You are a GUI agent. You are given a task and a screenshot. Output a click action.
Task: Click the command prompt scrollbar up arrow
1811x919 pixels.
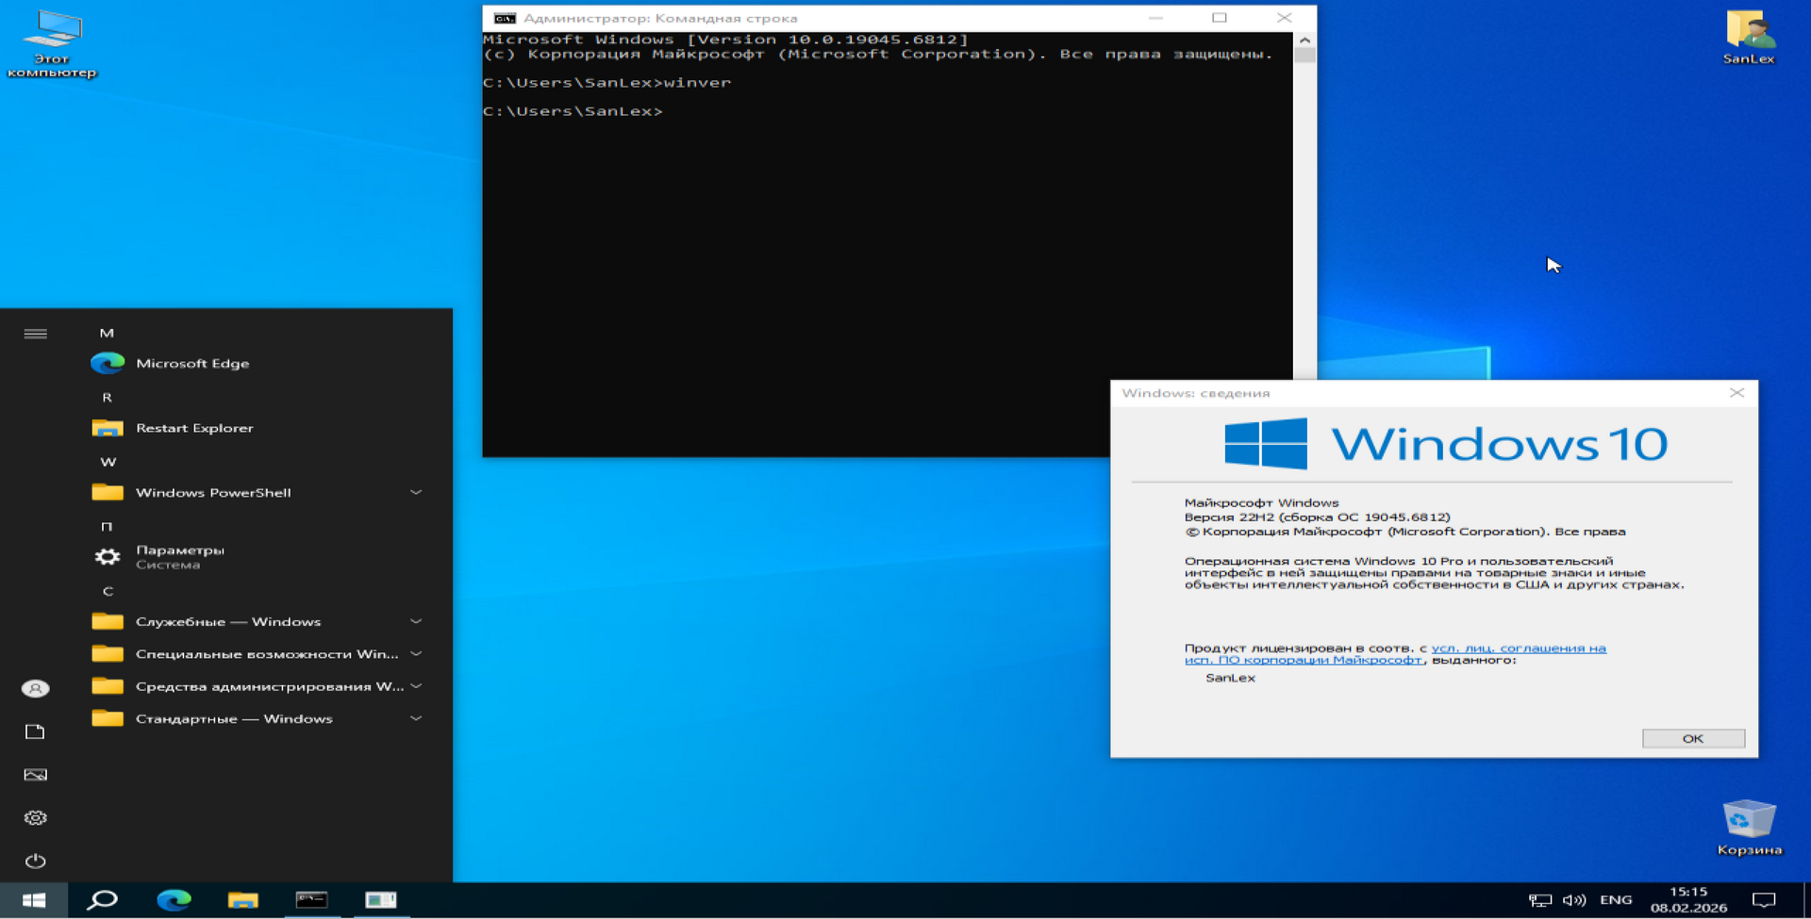click(x=1304, y=41)
